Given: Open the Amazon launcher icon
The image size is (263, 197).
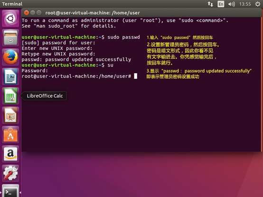Looking at the screenshot, I should coord(10,154).
